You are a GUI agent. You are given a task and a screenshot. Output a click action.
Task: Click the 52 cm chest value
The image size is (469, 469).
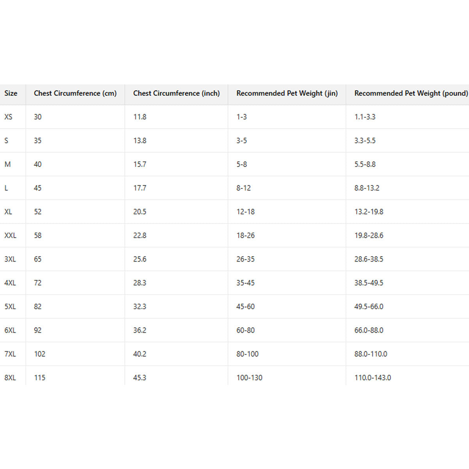click(x=38, y=212)
